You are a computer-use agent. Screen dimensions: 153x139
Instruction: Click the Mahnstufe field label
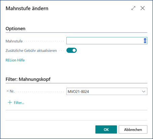coord(14,41)
